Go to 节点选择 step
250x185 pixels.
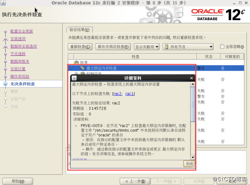pyautogui.click(x=18, y=54)
